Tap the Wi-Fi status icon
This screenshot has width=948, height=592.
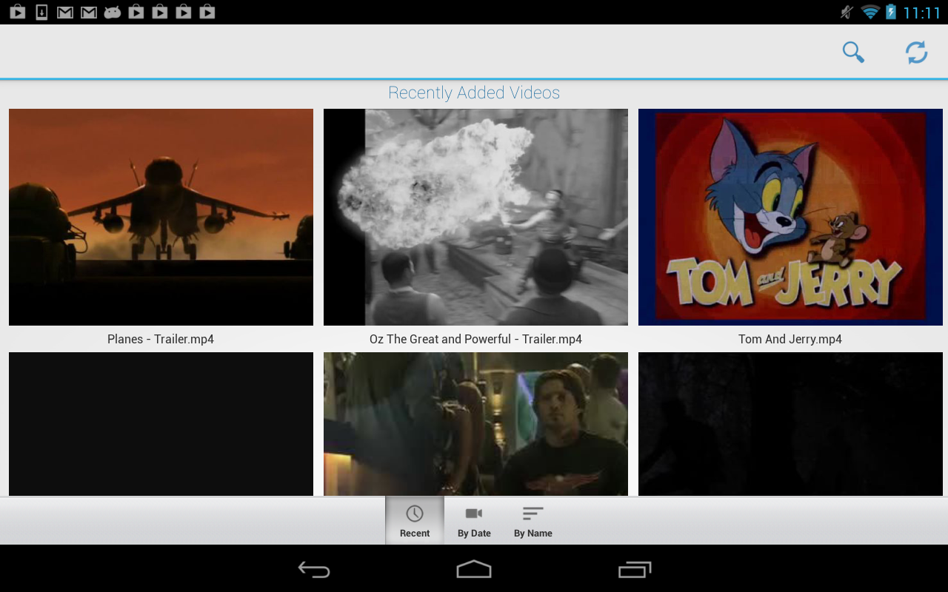pyautogui.click(x=870, y=12)
